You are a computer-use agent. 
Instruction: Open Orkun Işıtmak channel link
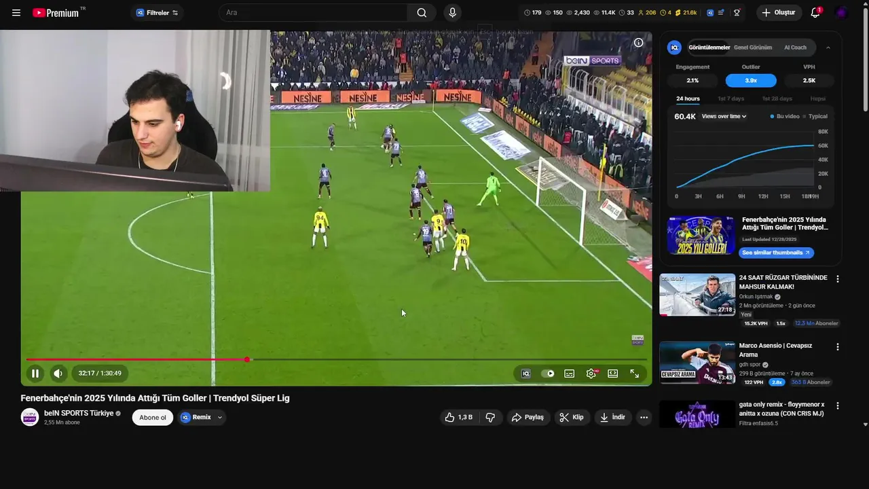756,297
